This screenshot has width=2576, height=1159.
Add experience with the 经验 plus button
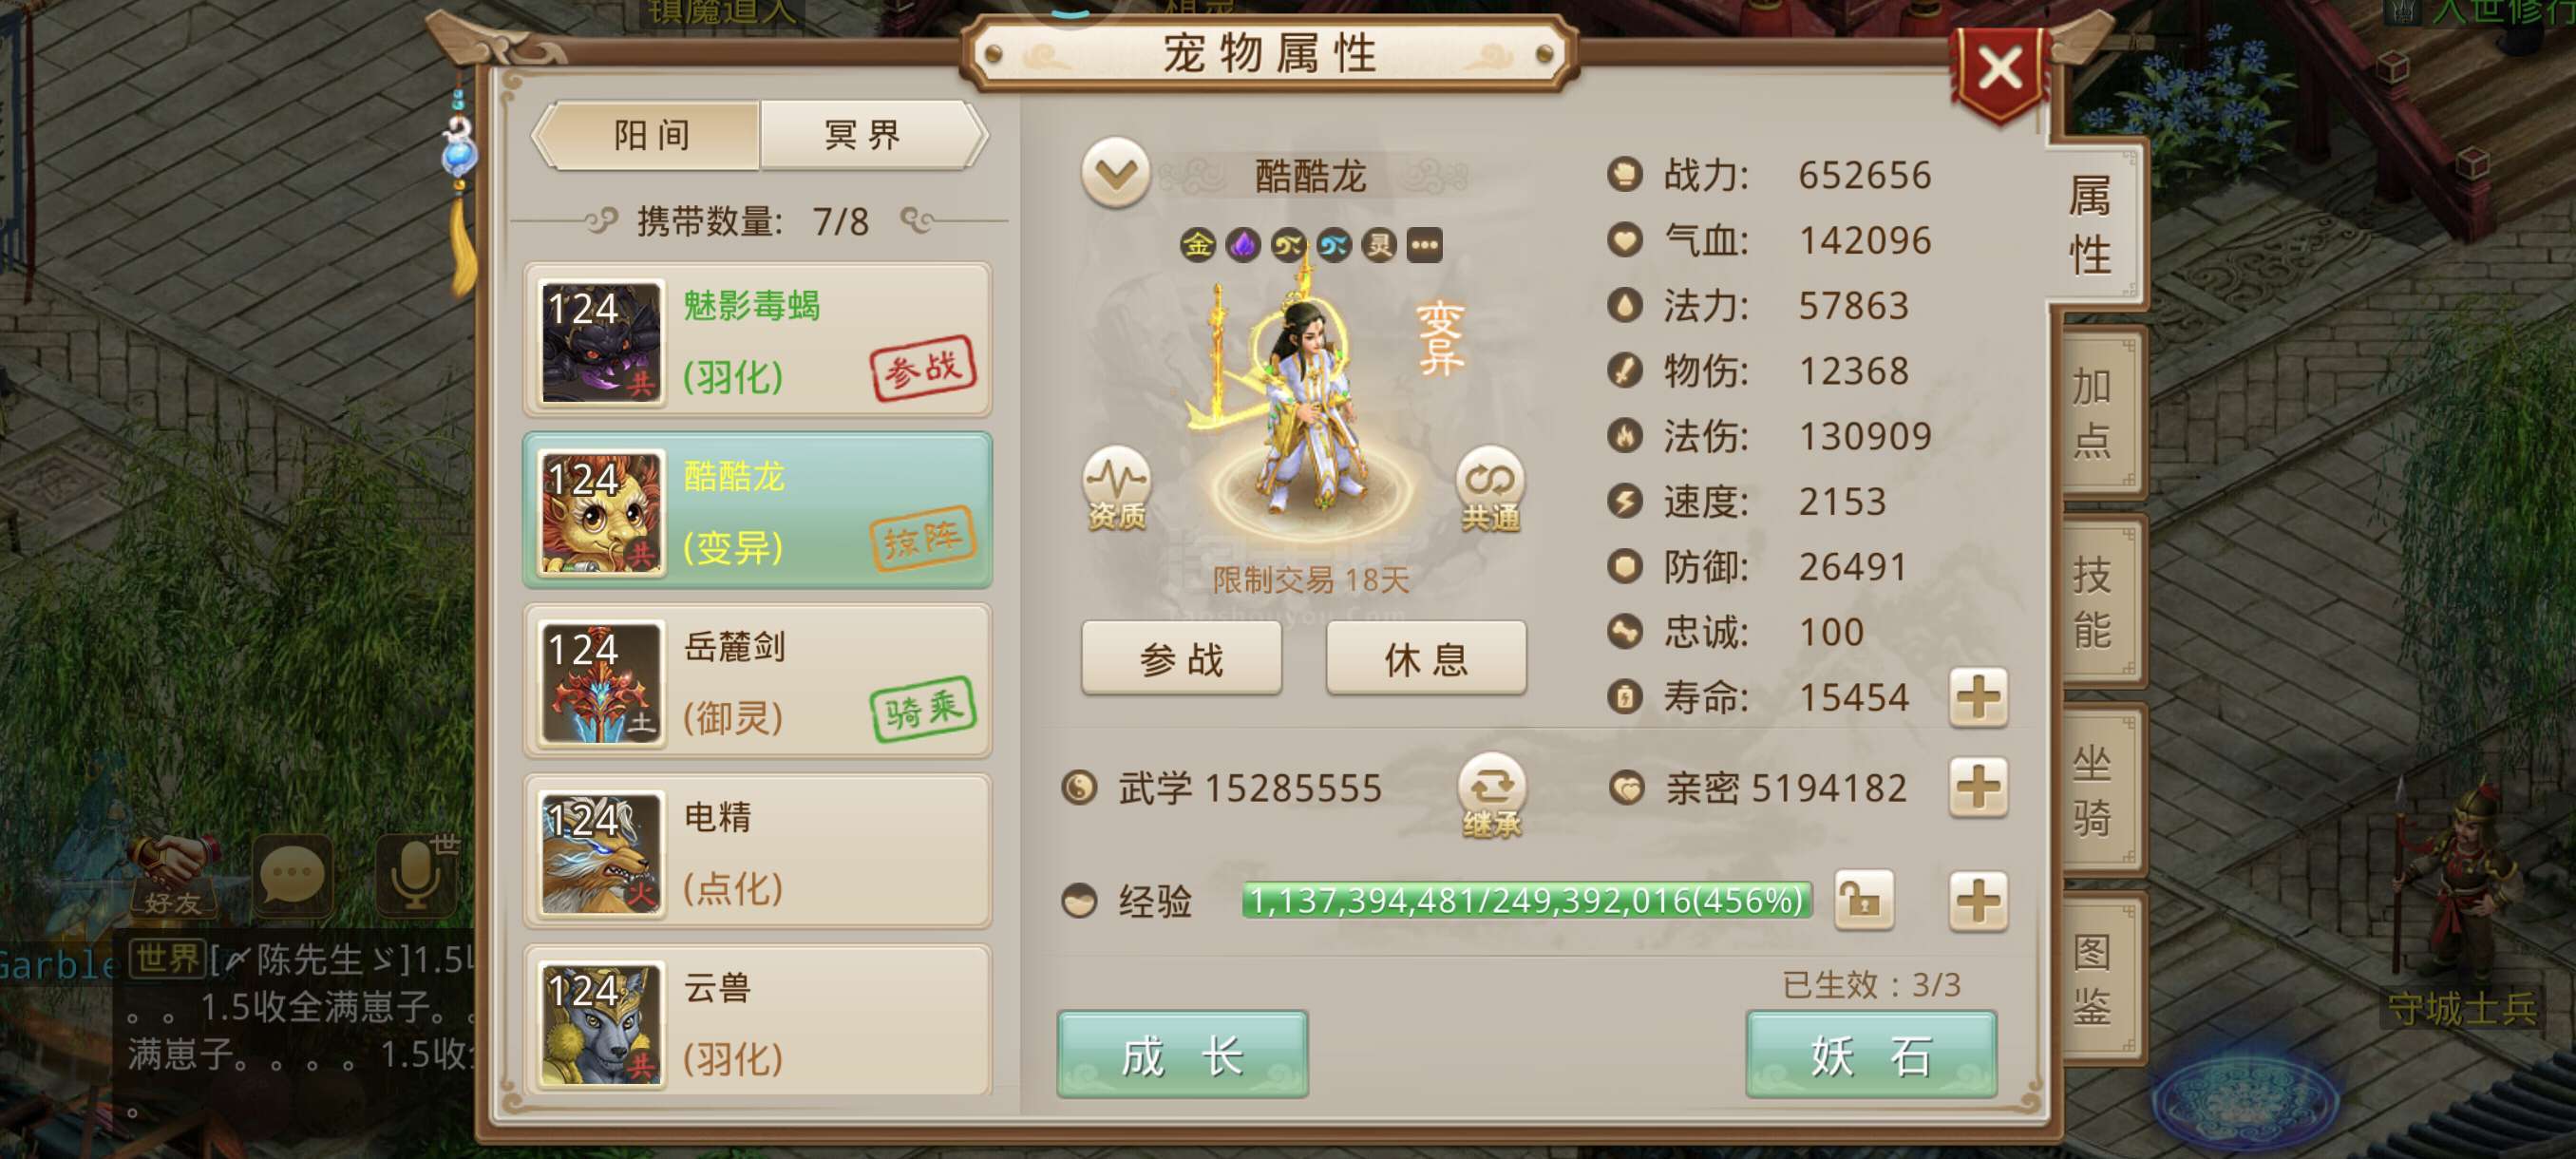coord(1978,900)
